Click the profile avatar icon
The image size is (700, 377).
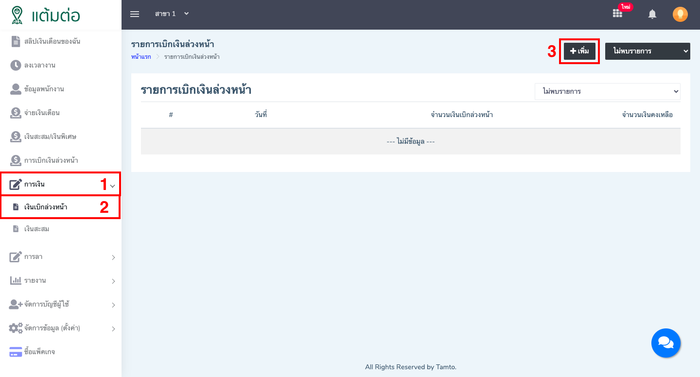pos(680,14)
